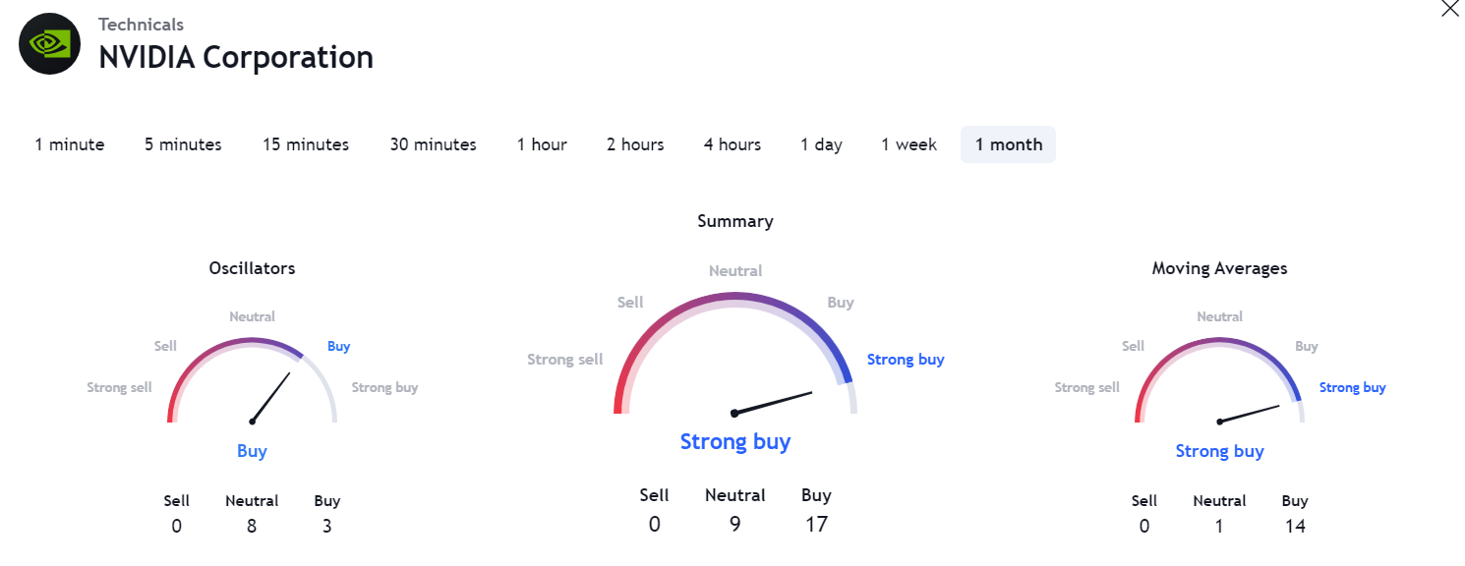The height and width of the screenshot is (566, 1465).
Task: Switch to 5 minutes timeframe
Action: coord(183,144)
